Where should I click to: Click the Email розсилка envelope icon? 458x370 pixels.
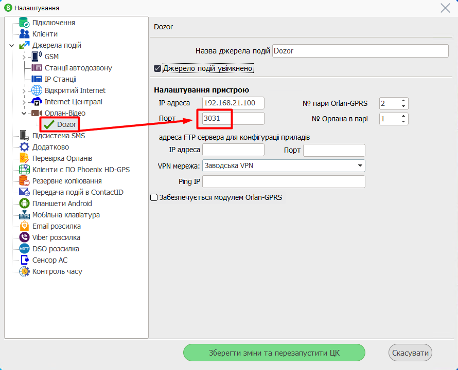pos(24,226)
